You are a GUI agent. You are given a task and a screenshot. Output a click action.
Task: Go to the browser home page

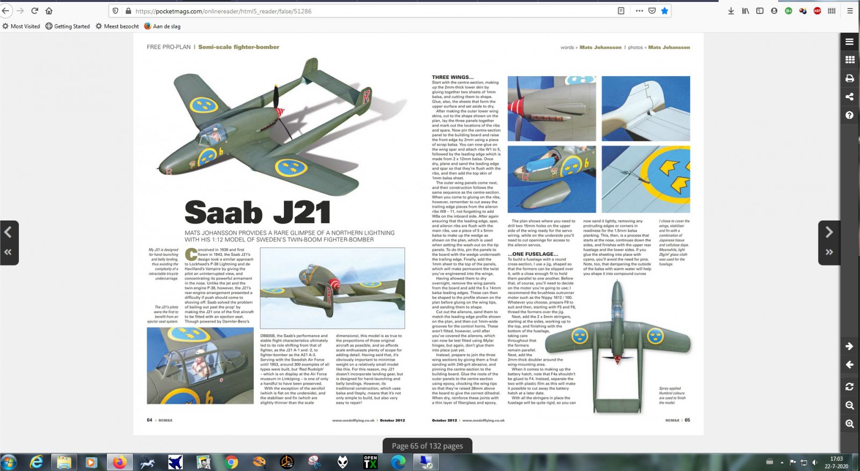49,11
